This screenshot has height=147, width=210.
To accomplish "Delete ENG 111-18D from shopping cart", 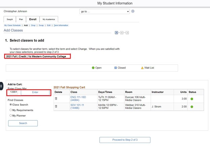I will click(56, 98).
